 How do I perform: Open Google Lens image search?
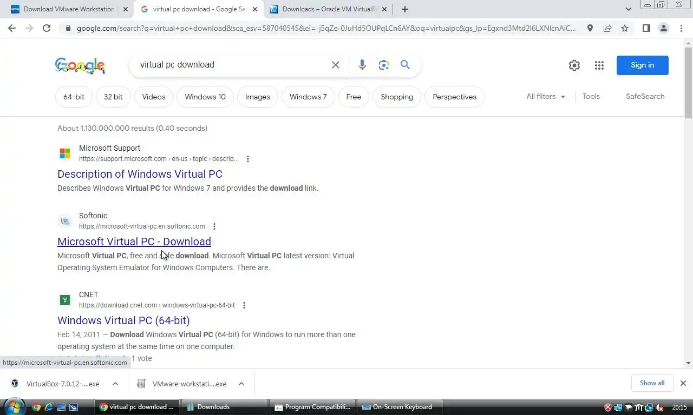[x=384, y=65]
